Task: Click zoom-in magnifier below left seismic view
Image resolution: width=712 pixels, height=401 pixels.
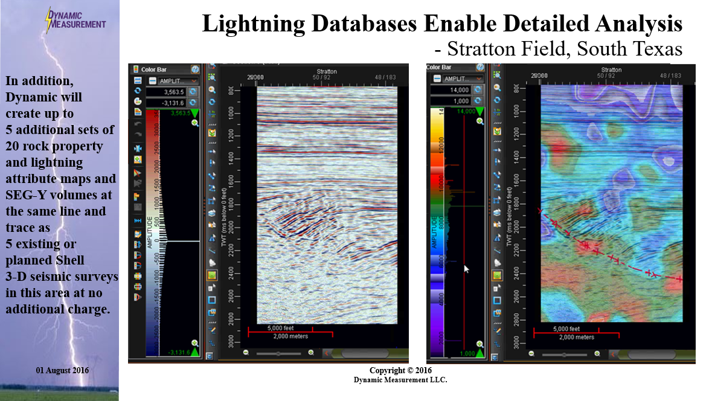Action: (x=311, y=353)
